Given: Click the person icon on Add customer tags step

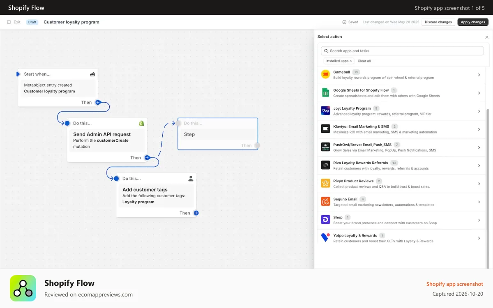Looking at the screenshot, I should (191, 179).
